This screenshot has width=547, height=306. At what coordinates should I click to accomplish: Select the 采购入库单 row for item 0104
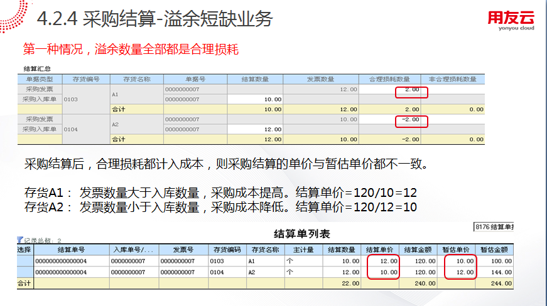[x=40, y=129]
